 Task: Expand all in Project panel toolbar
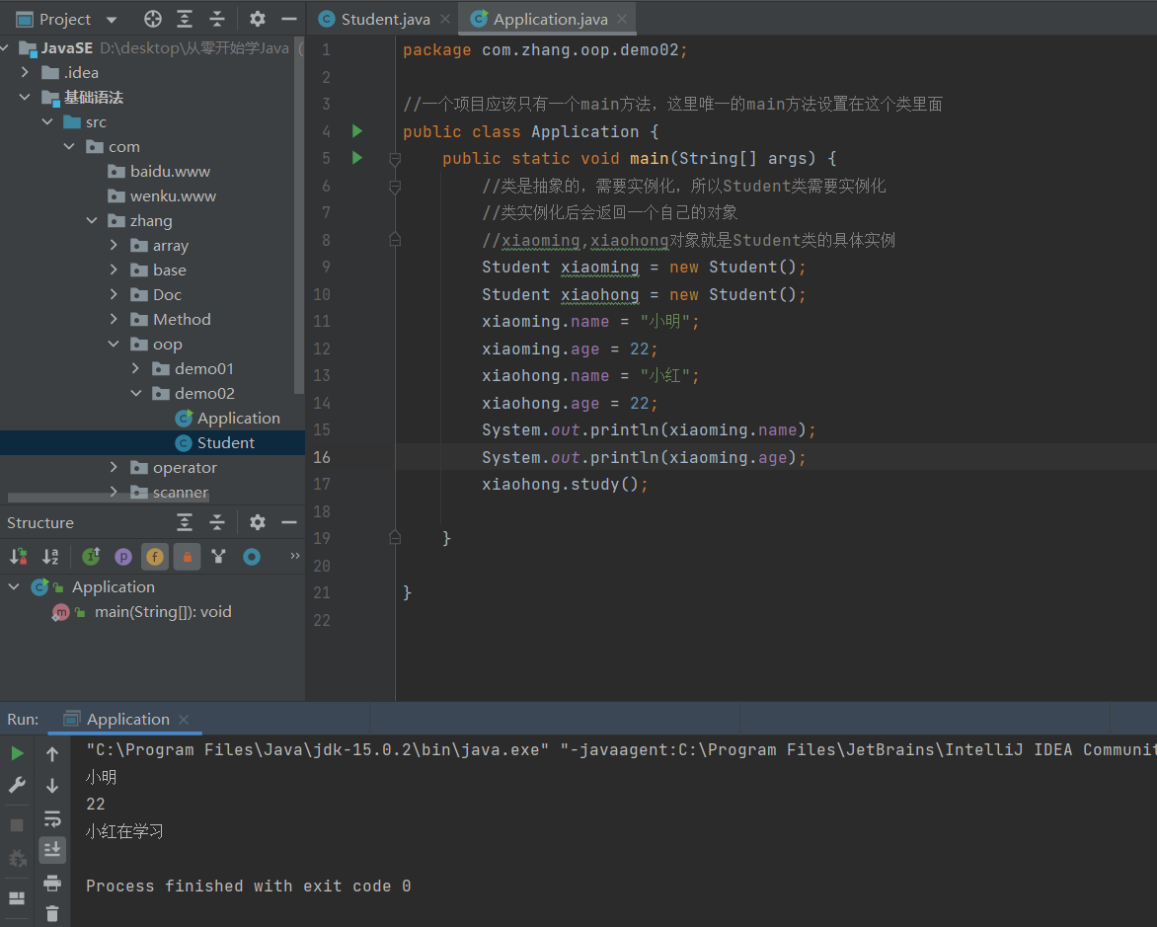pyautogui.click(x=185, y=19)
